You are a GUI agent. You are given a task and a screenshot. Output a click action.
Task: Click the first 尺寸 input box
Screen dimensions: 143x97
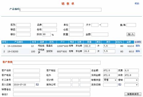click(x=95, y=25)
